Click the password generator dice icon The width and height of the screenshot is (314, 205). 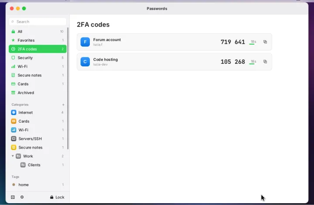point(13,197)
